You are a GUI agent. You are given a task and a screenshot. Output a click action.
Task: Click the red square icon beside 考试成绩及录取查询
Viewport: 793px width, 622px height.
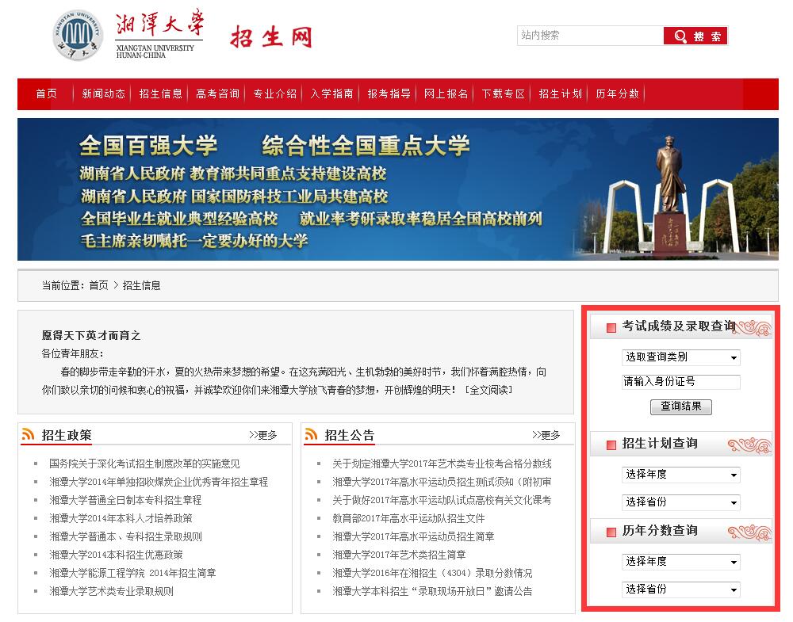click(611, 327)
